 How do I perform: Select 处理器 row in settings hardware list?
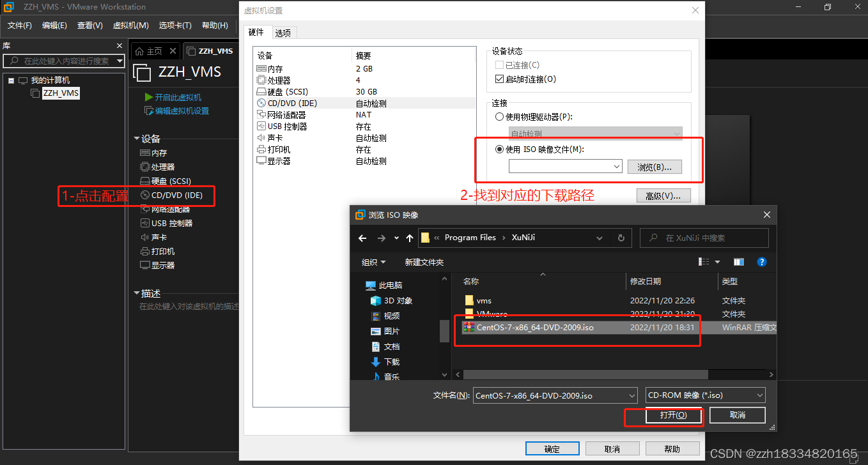(x=364, y=80)
